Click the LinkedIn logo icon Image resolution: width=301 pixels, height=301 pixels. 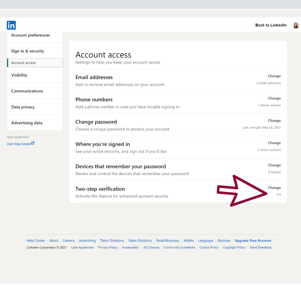tap(11, 25)
